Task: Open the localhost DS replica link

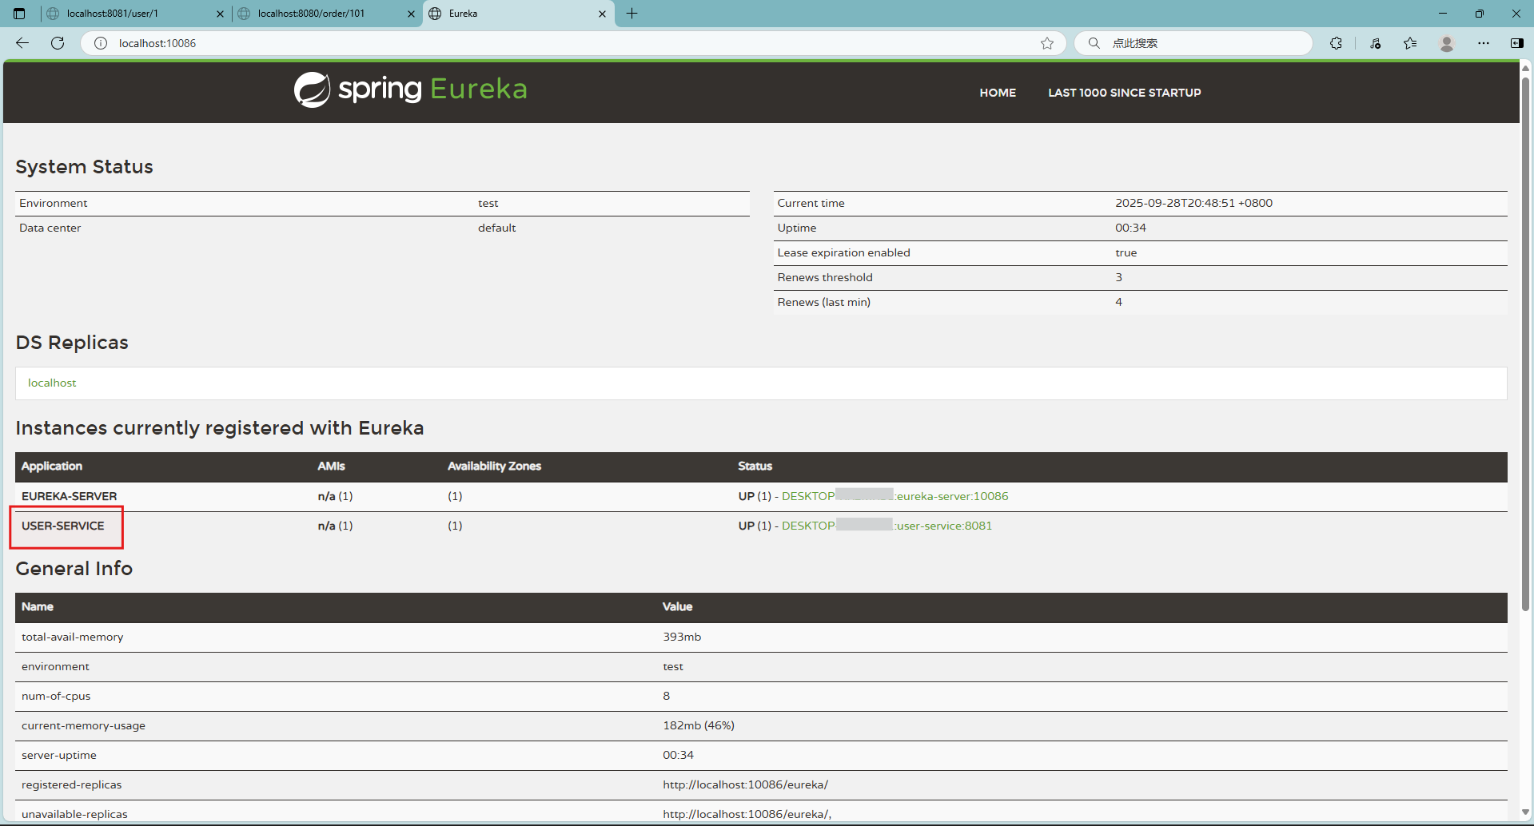Action: point(52,383)
